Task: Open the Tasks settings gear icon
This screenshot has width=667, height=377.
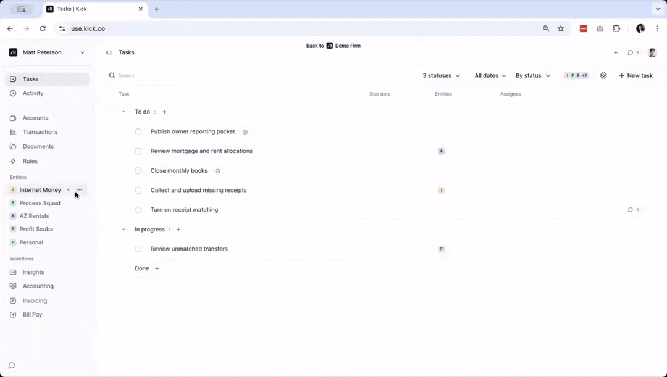Action: coord(603,75)
